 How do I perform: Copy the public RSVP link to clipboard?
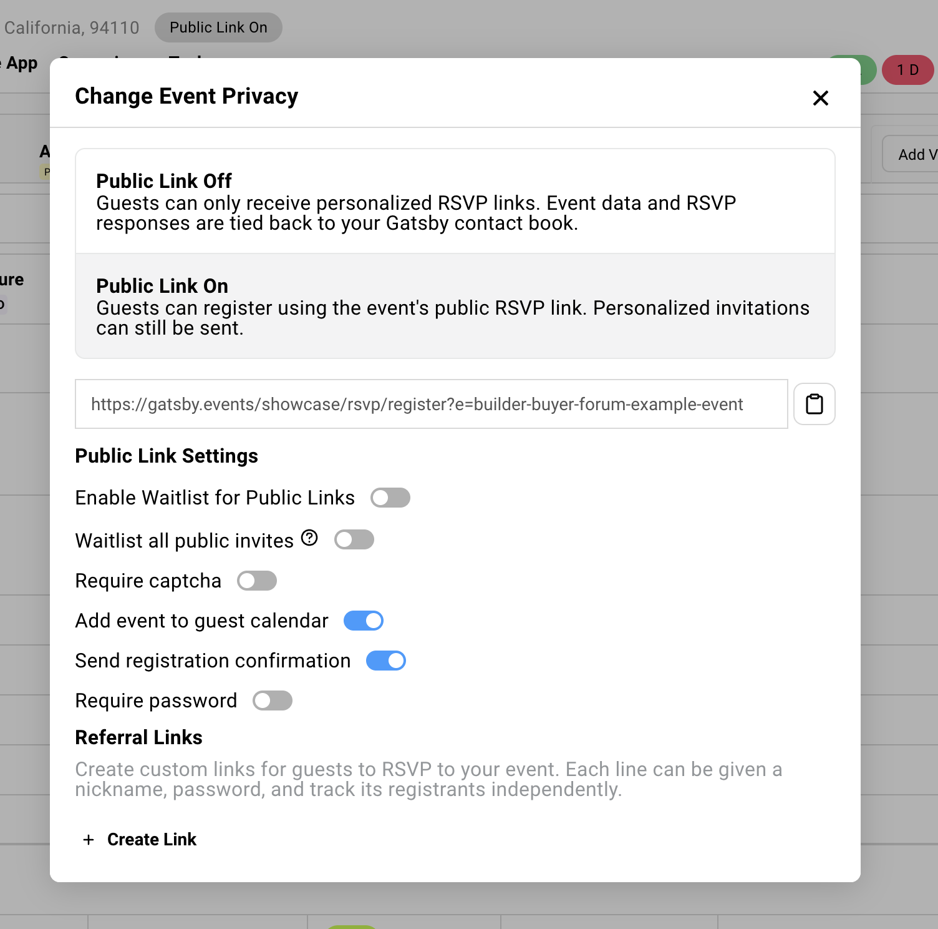pos(814,404)
